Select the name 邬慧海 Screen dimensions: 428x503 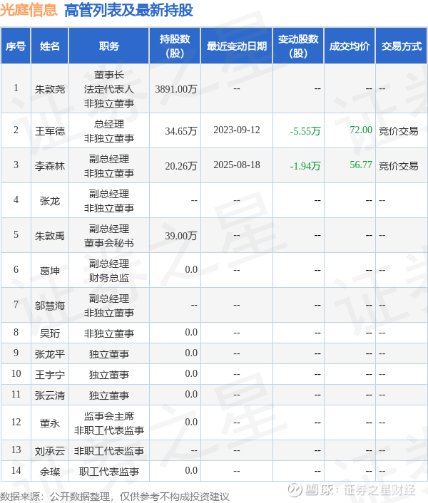tap(50, 306)
